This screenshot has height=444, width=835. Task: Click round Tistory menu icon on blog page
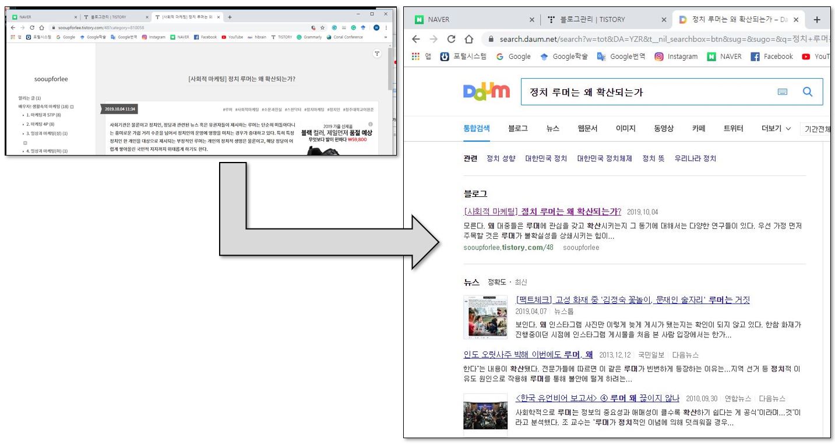point(377,54)
